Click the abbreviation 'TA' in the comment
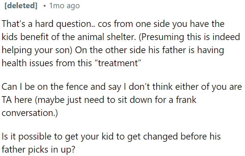 tap(7, 101)
